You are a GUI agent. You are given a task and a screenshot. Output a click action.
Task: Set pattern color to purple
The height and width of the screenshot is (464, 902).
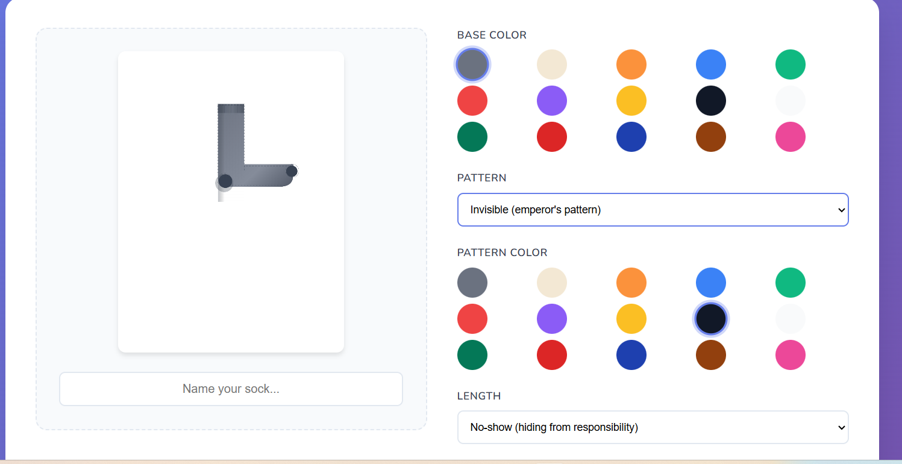pos(552,319)
